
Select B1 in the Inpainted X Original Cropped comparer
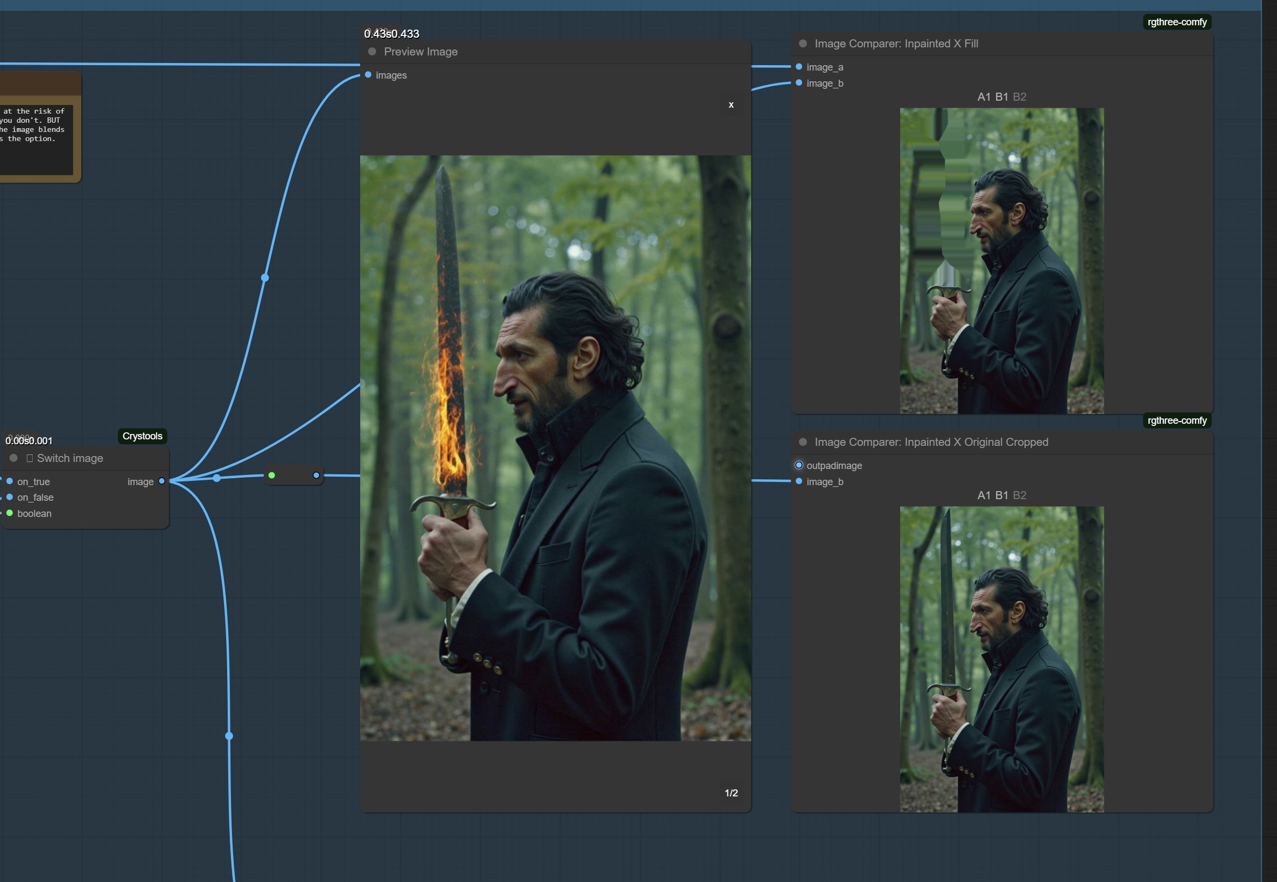click(x=1001, y=495)
